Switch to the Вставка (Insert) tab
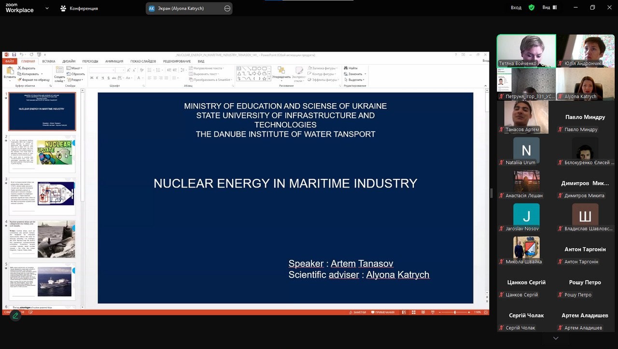The height and width of the screenshot is (349, 618). [x=48, y=61]
